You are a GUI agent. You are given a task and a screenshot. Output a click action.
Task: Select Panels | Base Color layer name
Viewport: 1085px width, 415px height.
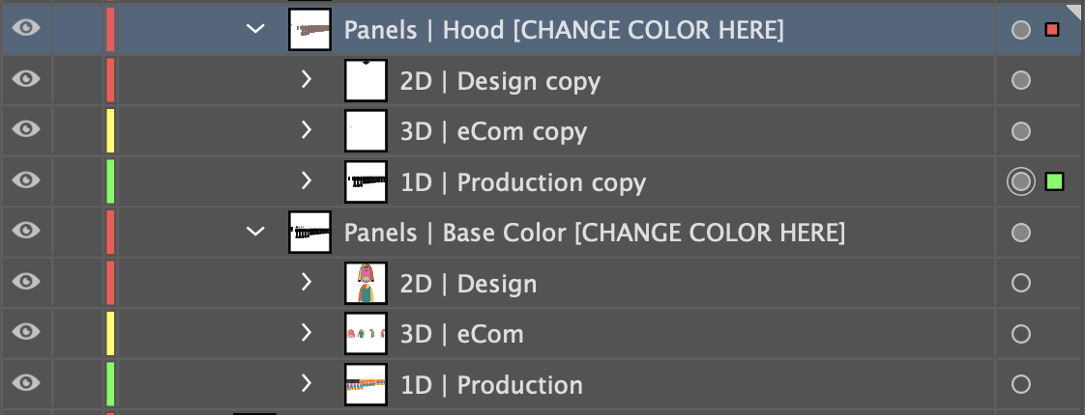pos(594,233)
